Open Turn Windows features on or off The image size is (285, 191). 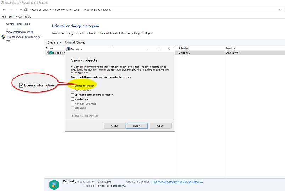23,39
